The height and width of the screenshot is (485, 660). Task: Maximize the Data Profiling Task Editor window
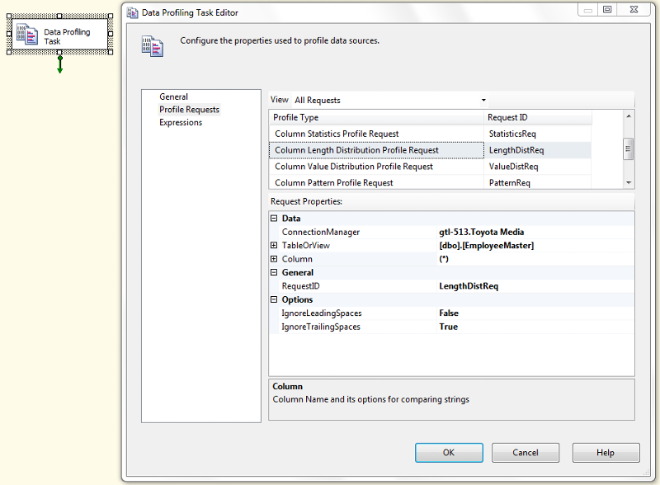click(x=607, y=10)
